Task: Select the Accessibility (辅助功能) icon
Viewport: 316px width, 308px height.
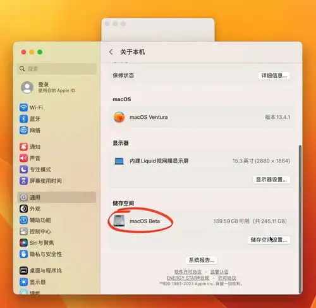Action: coord(23,220)
